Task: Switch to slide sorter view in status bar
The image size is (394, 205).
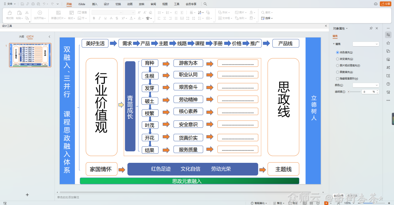Action: pyautogui.click(x=311, y=203)
